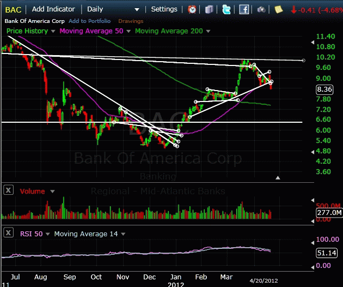
Task: Click the 8.36 current price label
Action: (324, 89)
